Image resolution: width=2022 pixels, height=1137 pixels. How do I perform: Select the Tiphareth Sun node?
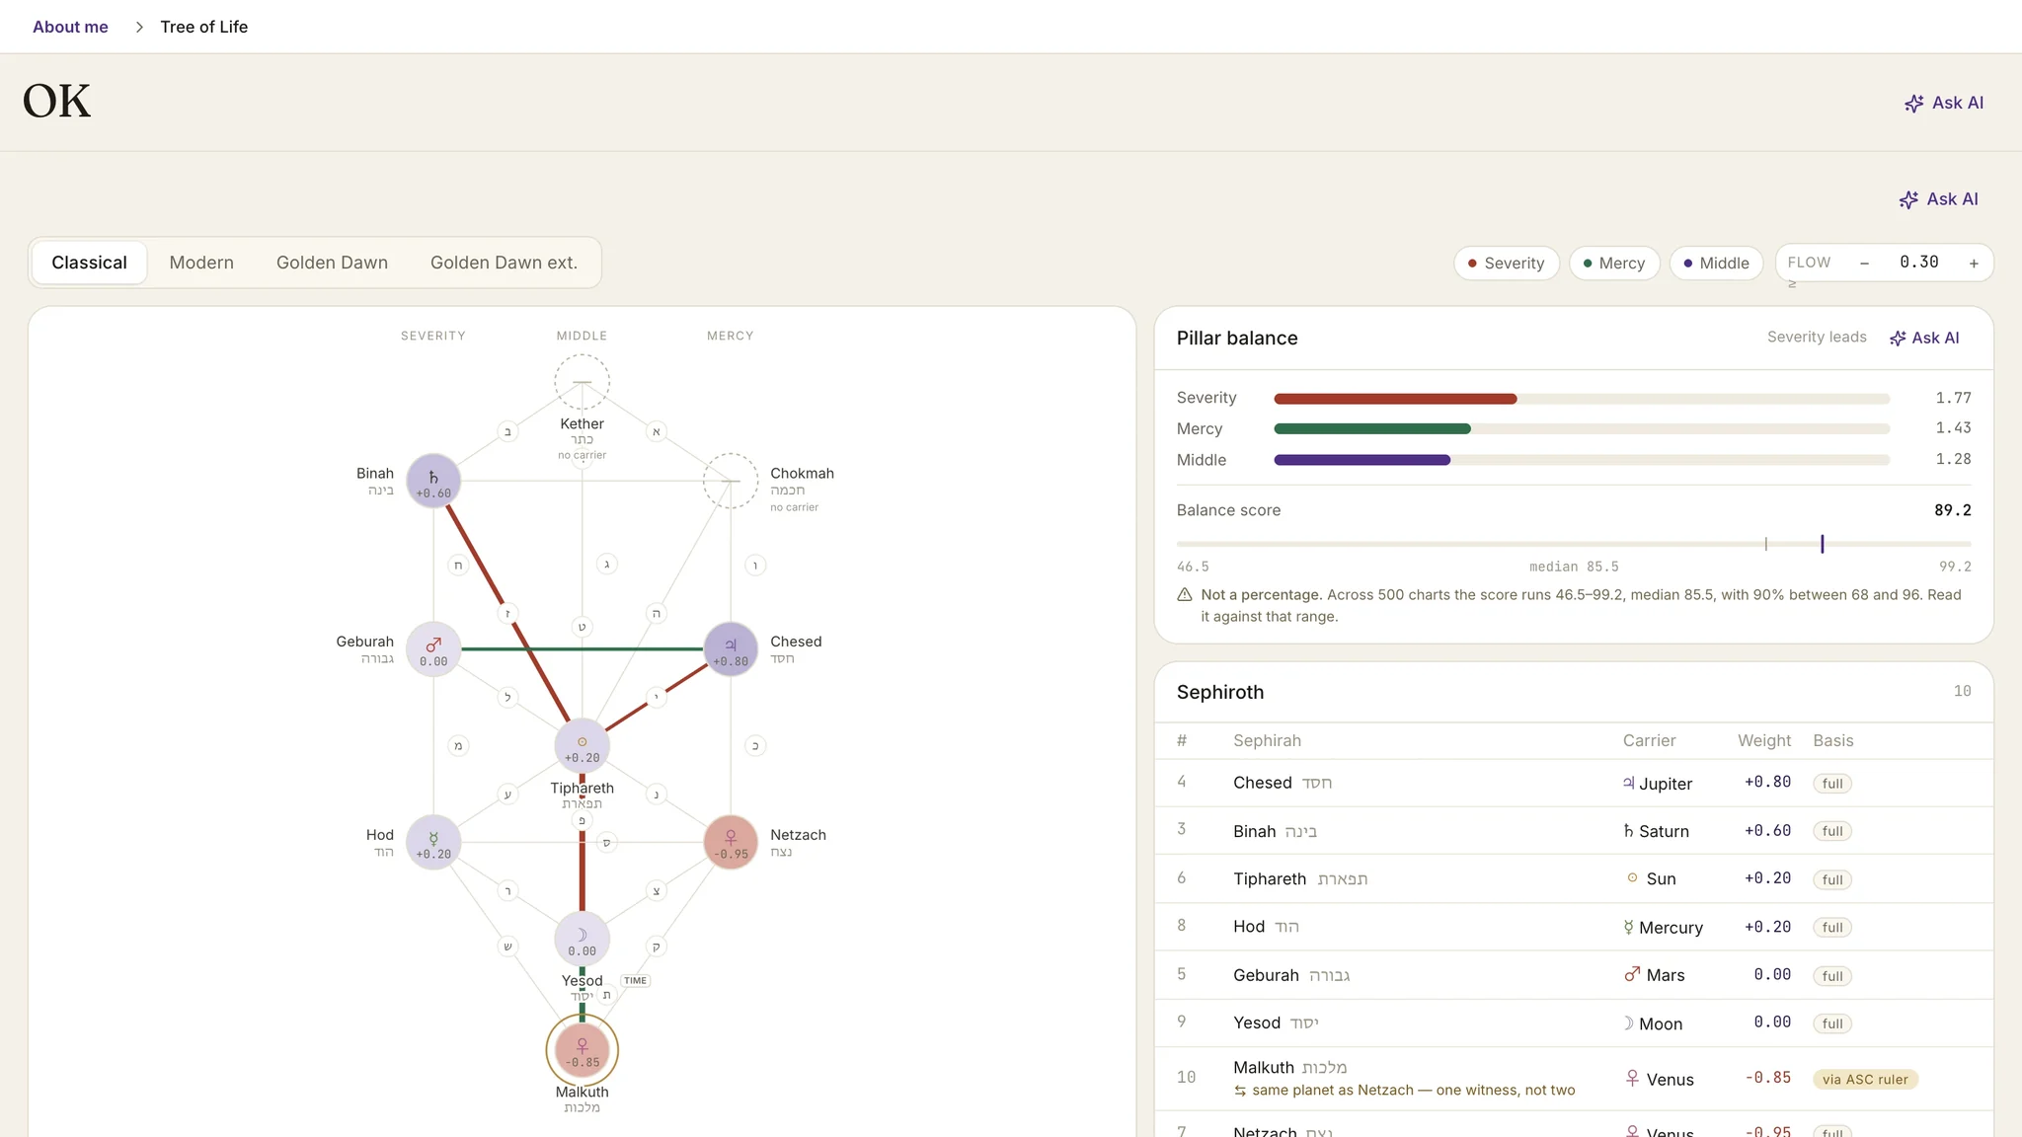[583, 746]
